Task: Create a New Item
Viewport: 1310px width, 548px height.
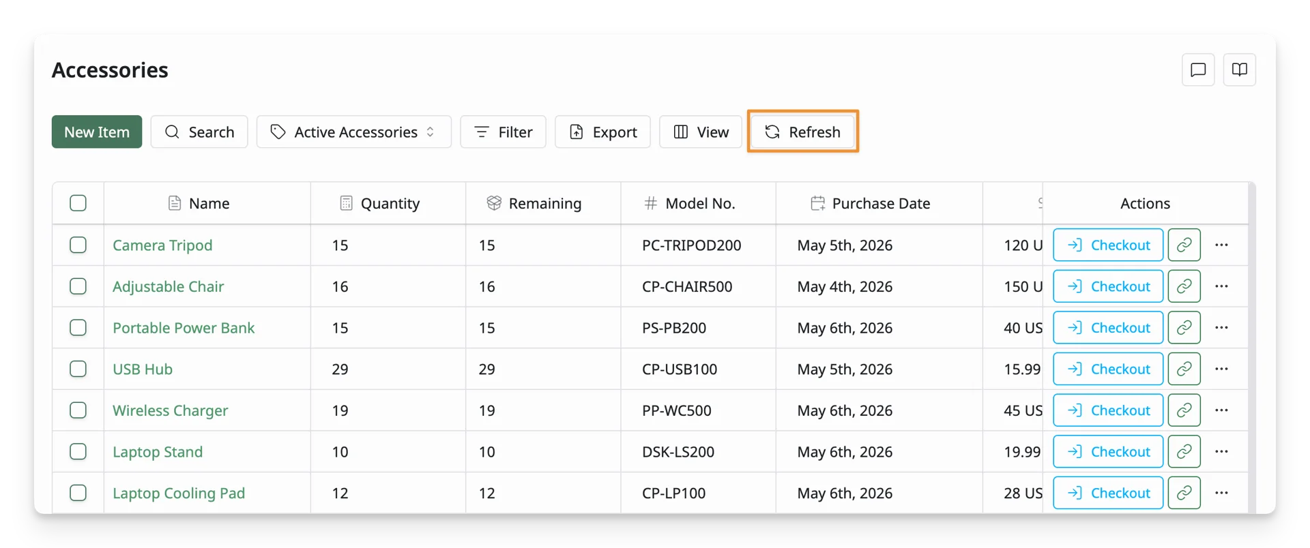Action: 97,132
